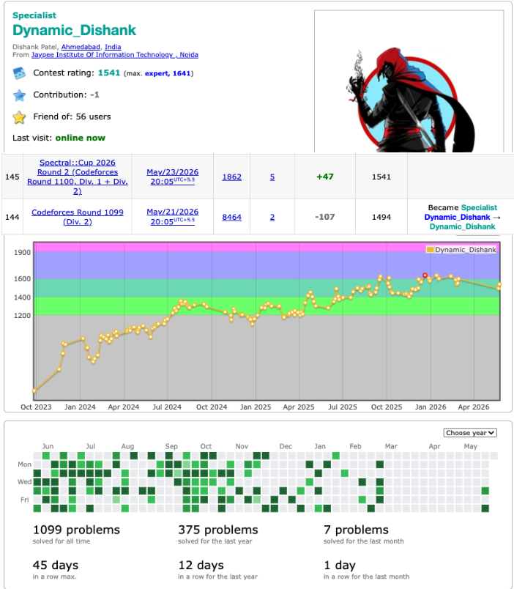This screenshot has width=514, height=589.
Task: Click the '45 days' in a row max stat
Action: point(56,566)
